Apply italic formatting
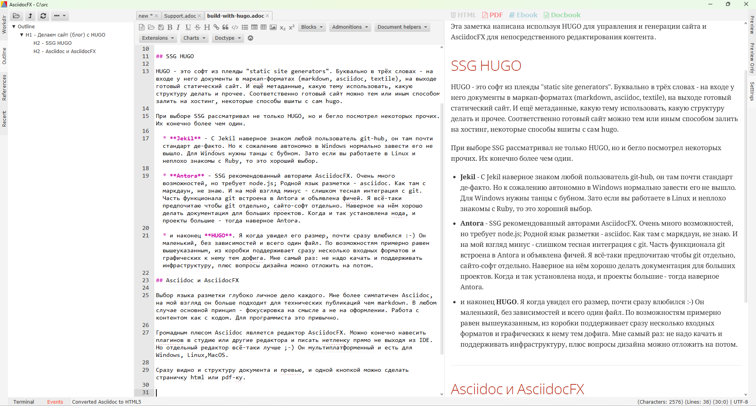This screenshot has width=756, height=406. point(178,27)
